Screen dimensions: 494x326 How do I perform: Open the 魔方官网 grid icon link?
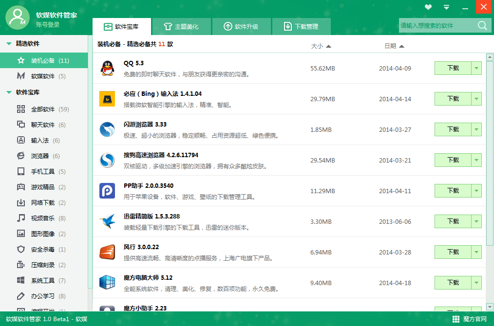(456, 319)
